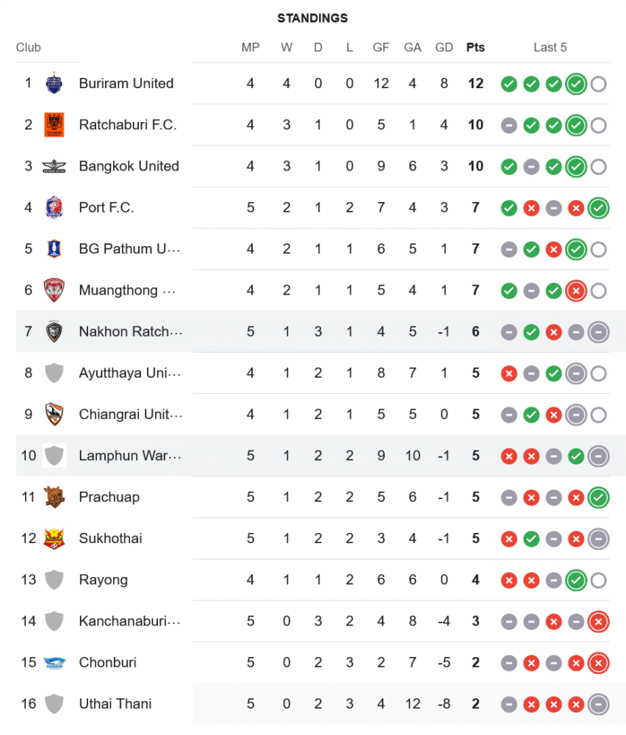Click the MP column header
626x735 pixels.
point(251,47)
